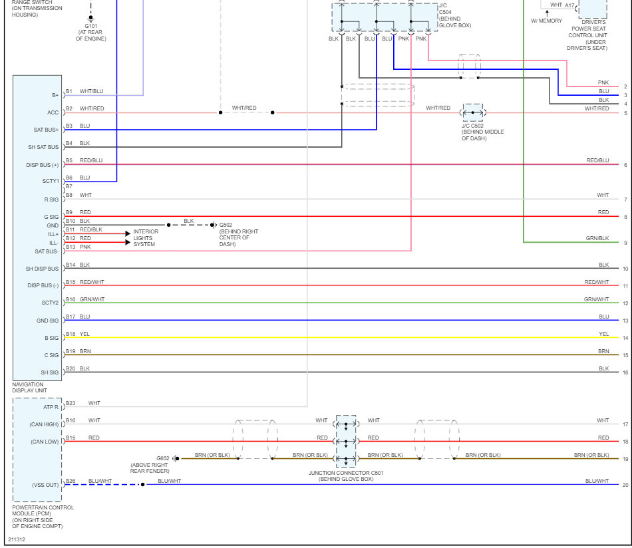Click the 'ATP R' PCM terminal label
Viewport: 632px width, 548px height.
[x=51, y=408]
